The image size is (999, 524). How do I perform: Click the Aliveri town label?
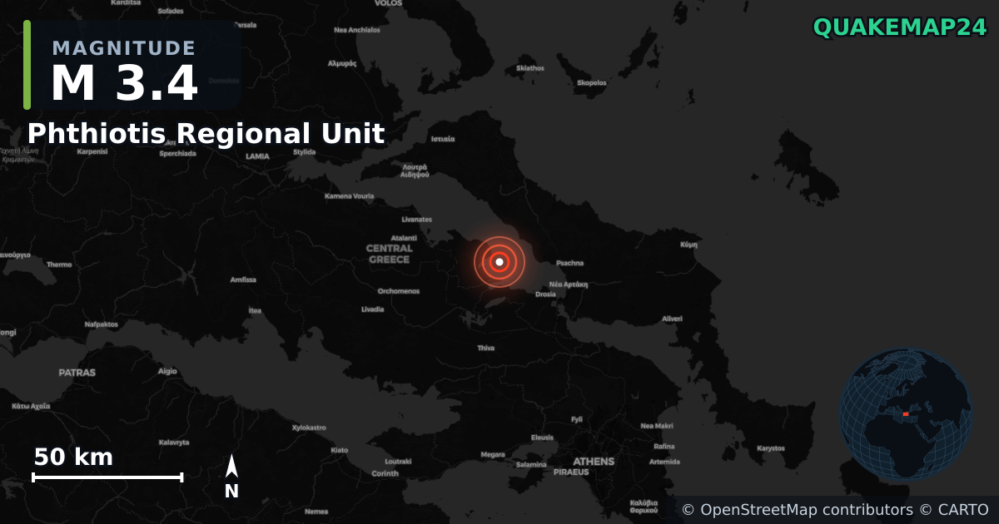click(x=672, y=319)
